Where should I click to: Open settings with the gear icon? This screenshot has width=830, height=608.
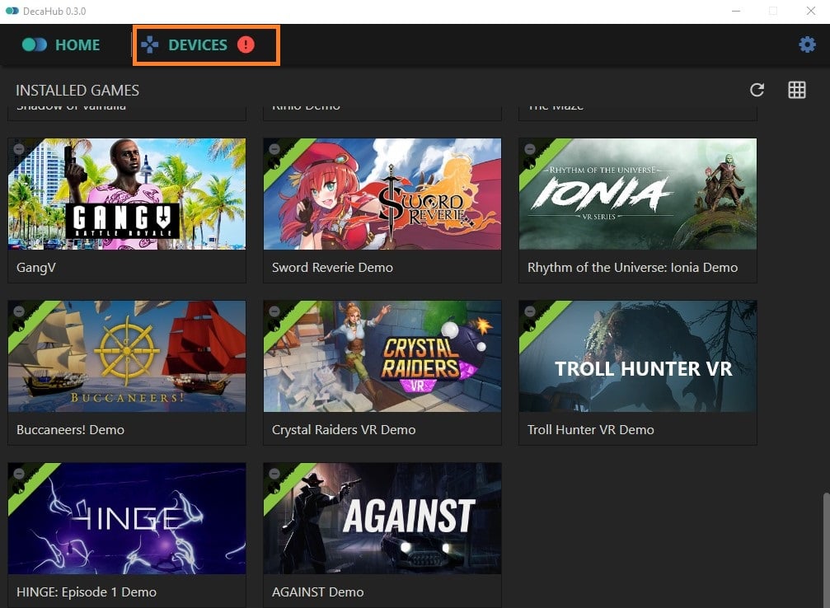[807, 44]
